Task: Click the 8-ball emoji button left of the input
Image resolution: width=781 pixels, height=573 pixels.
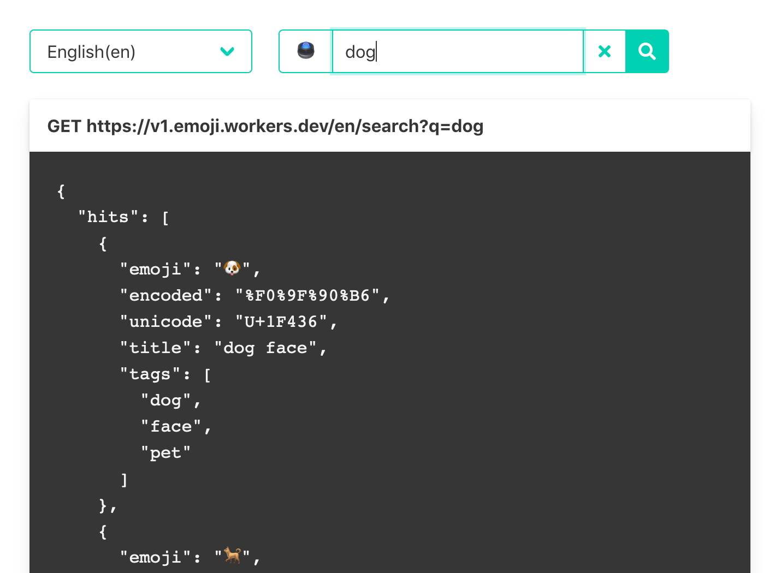Action: point(306,51)
